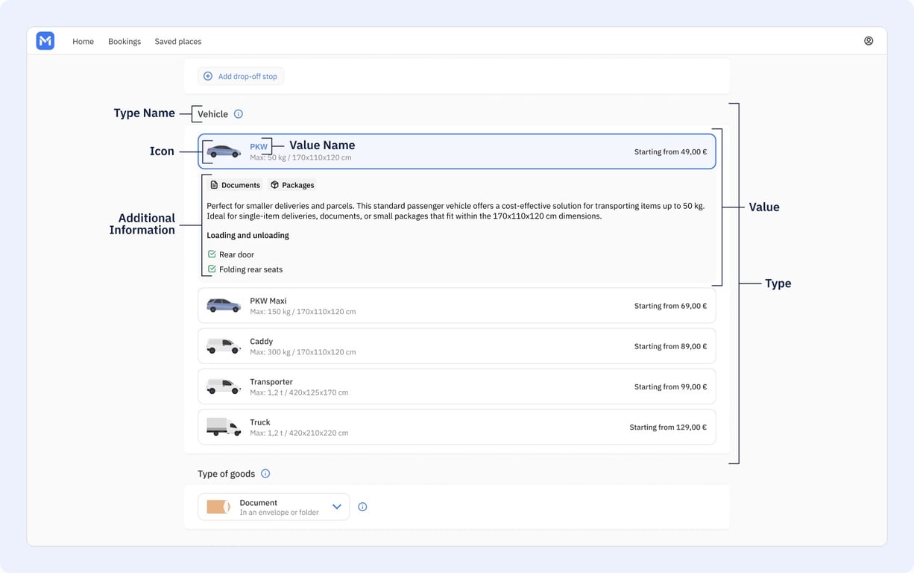
Task: Click the Caddy van icon
Action: [x=224, y=345]
